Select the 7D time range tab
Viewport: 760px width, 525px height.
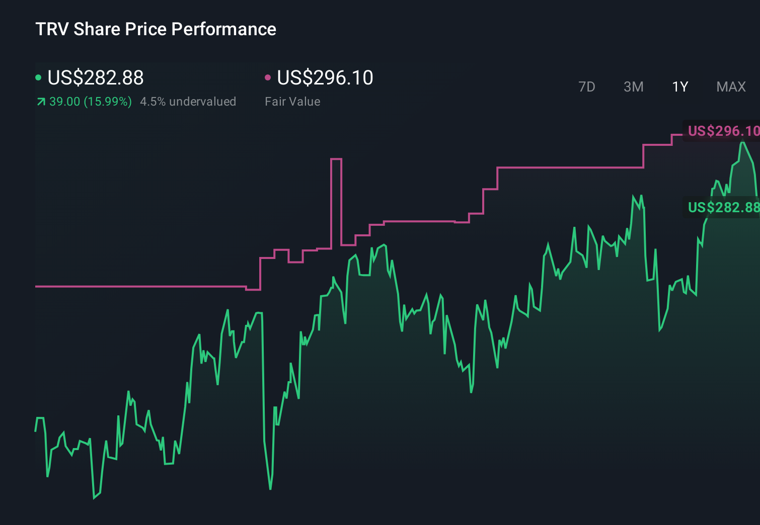point(586,87)
